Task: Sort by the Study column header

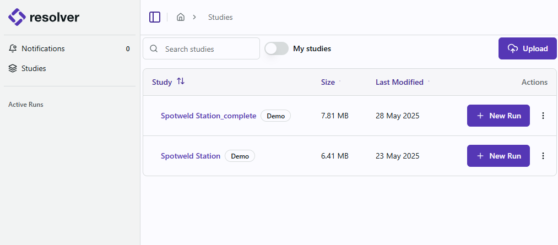Action: coord(162,82)
